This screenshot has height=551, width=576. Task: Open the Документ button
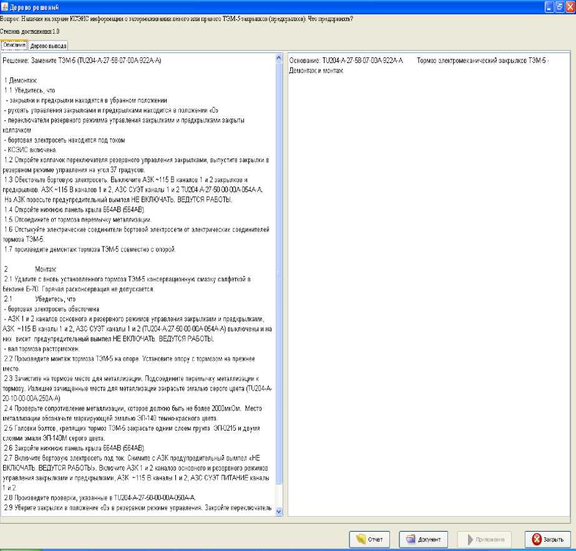tap(423, 539)
